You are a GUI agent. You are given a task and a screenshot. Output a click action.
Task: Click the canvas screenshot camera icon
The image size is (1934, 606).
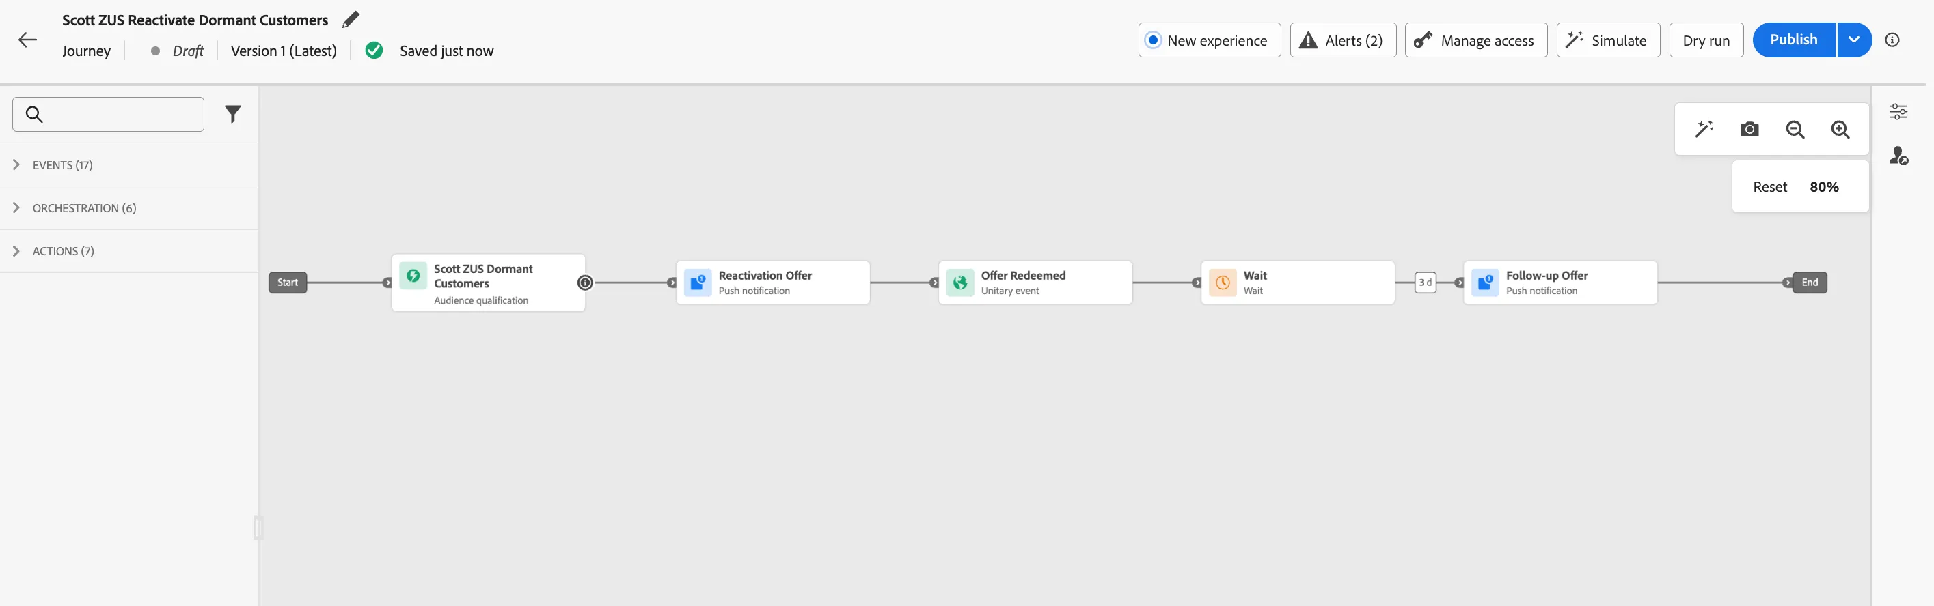(1749, 129)
